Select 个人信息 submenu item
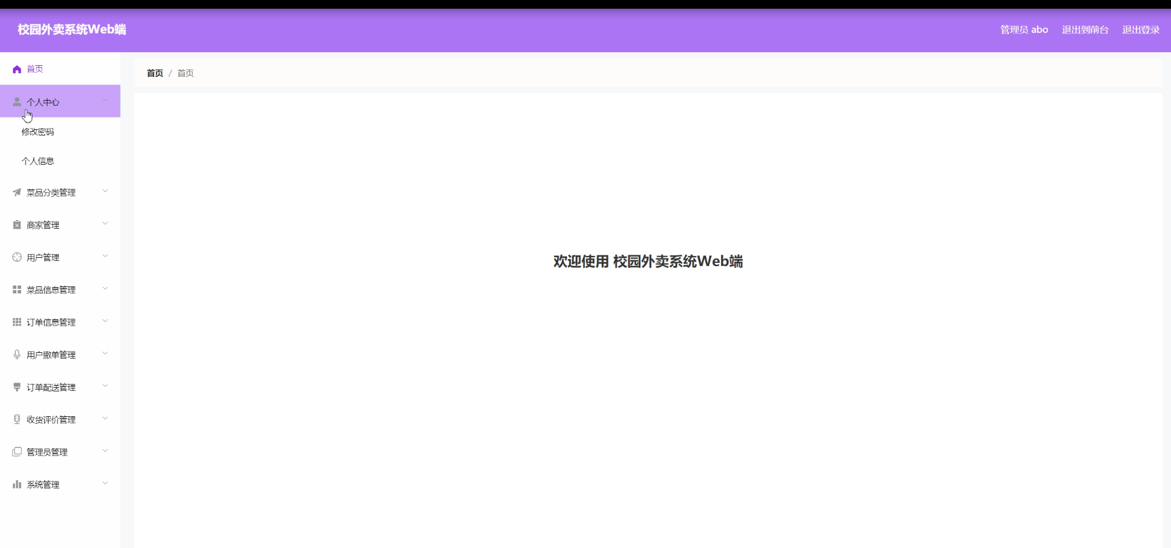 [38, 161]
